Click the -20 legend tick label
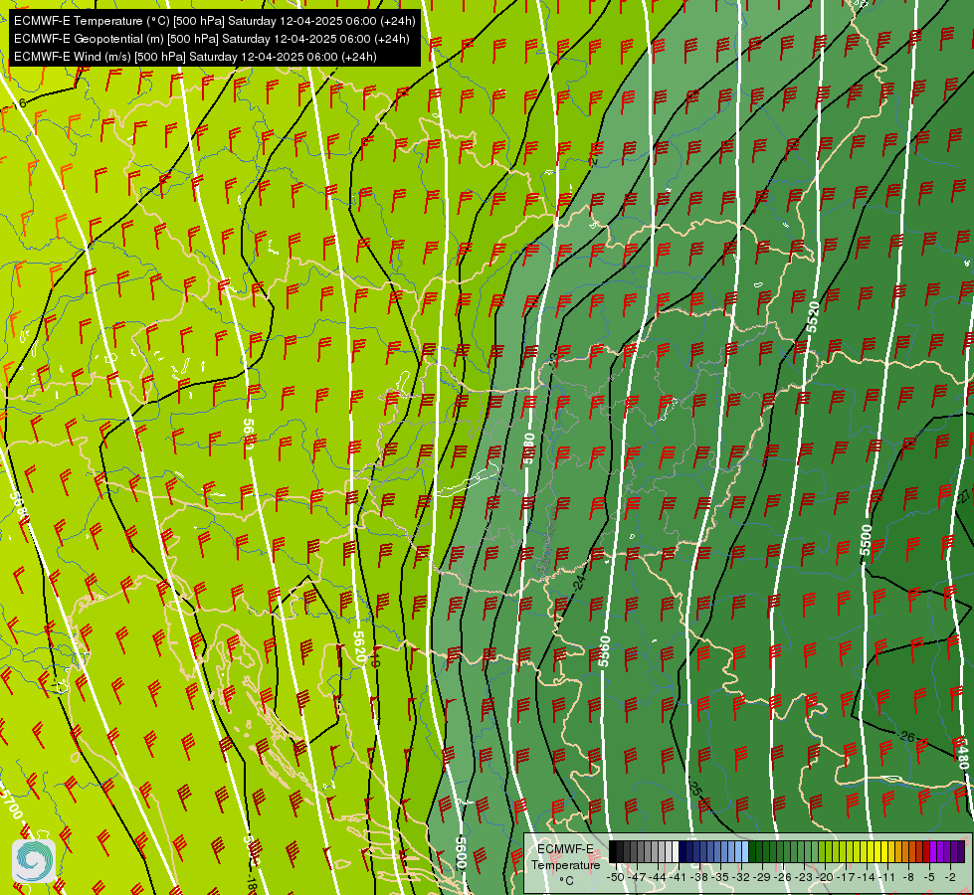Screen dimensions: 974x895 826,877
